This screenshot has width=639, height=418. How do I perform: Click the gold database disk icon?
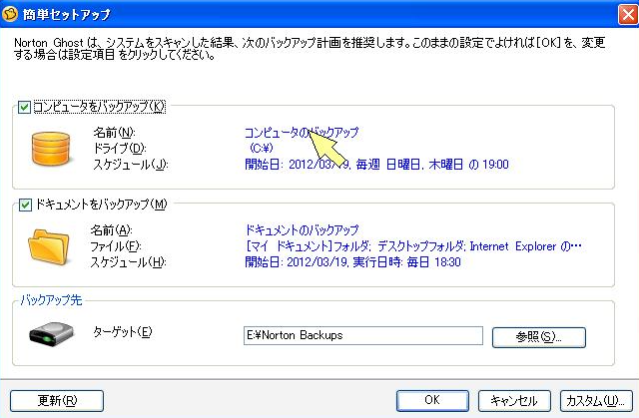[51, 149]
